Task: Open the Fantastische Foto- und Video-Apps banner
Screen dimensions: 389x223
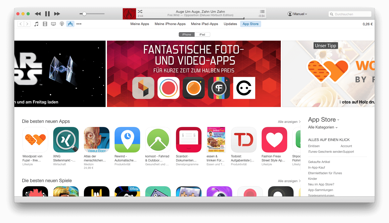Action: [x=194, y=74]
